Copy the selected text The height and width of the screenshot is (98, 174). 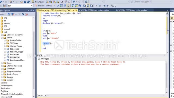66,2
